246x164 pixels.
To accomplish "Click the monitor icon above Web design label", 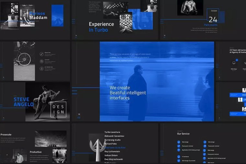I will coord(234,63).
